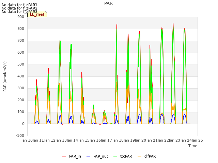Screen dimensions: 218x163
Task: Click the Time x-axis label
Action: click(x=193, y=146)
